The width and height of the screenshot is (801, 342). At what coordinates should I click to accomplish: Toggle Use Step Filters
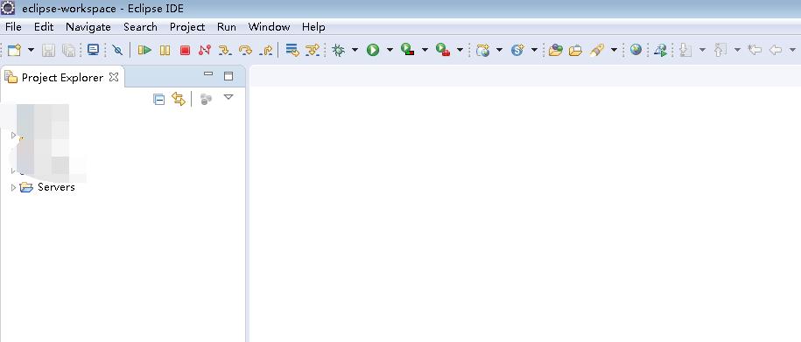[x=313, y=50]
